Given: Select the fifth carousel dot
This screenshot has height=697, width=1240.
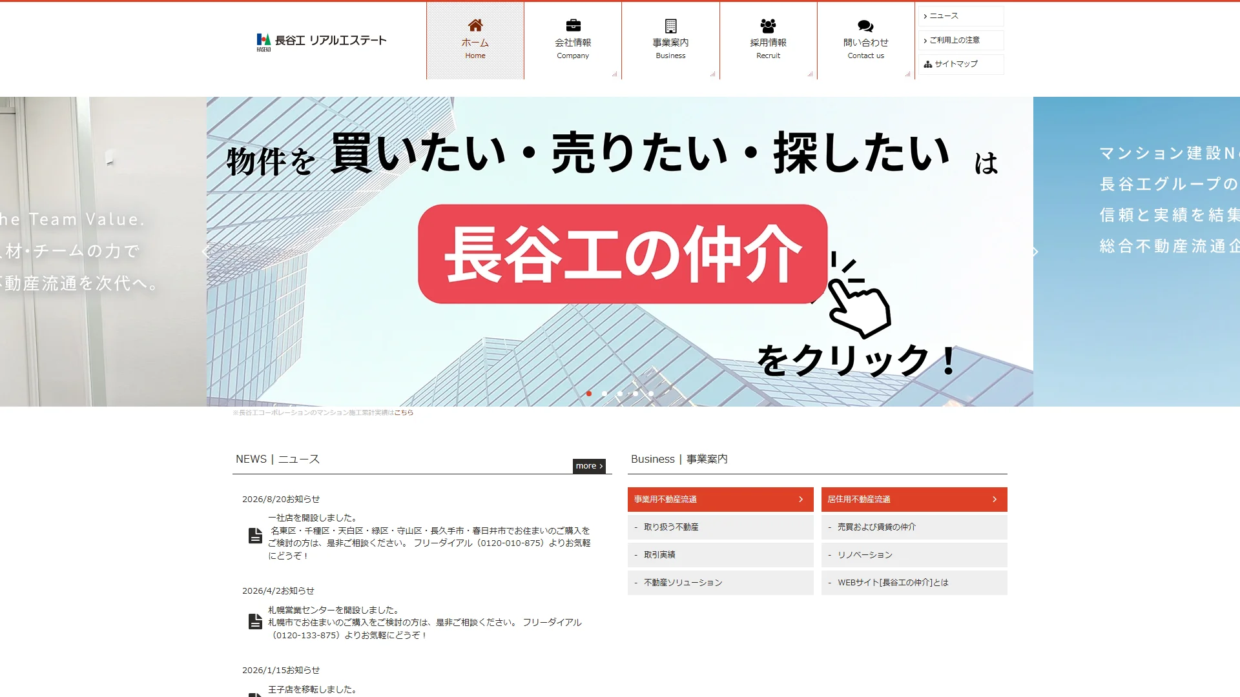Looking at the screenshot, I should pyautogui.click(x=651, y=394).
